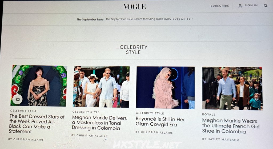The image size is (273, 149).
Task: Open Christian Allaire byline under the Beyoncé article
Action: [154, 132]
